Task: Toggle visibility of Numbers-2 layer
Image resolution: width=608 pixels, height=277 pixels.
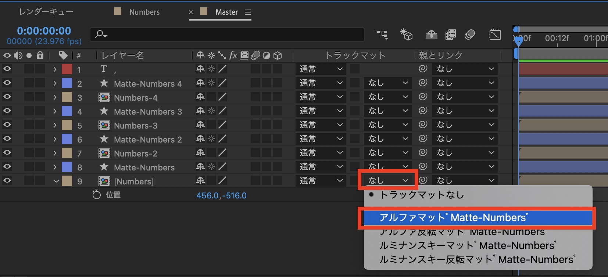Action: point(7,152)
